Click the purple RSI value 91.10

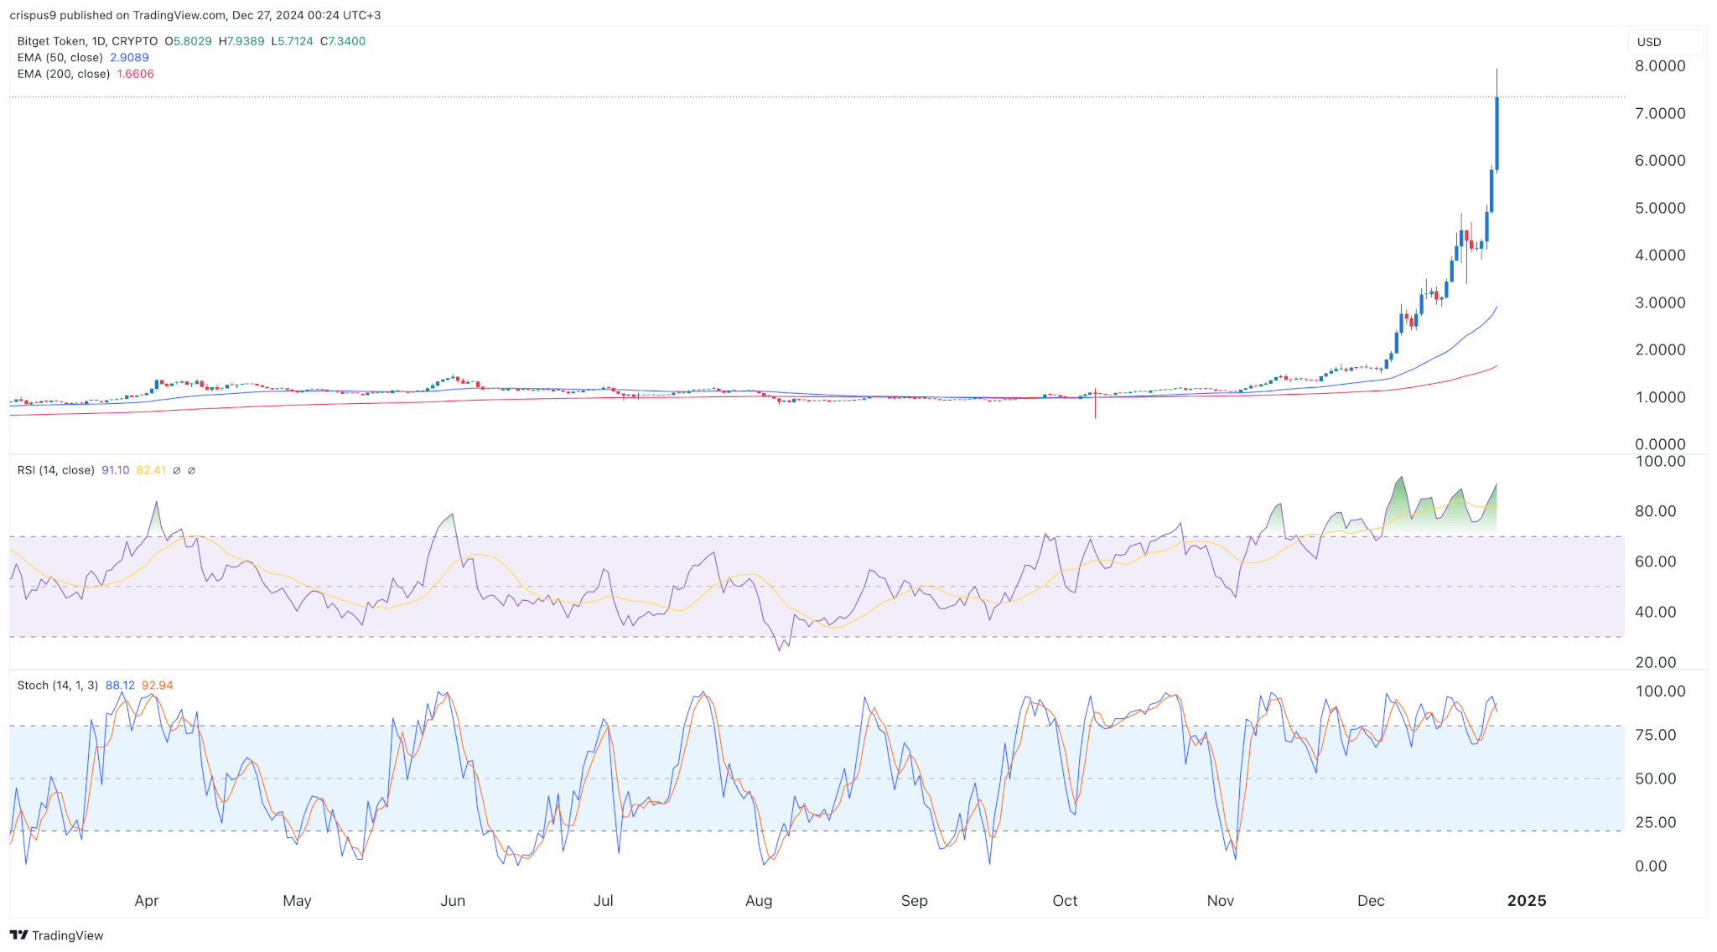click(115, 470)
